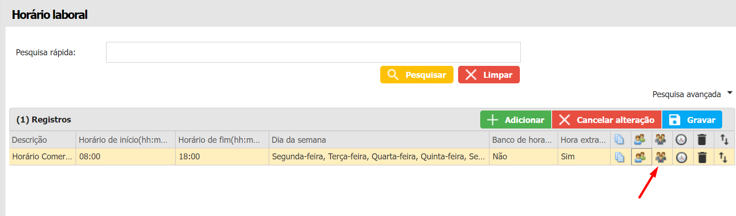Click the yellow Pesquisar button
The height and width of the screenshot is (216, 736).
click(417, 75)
